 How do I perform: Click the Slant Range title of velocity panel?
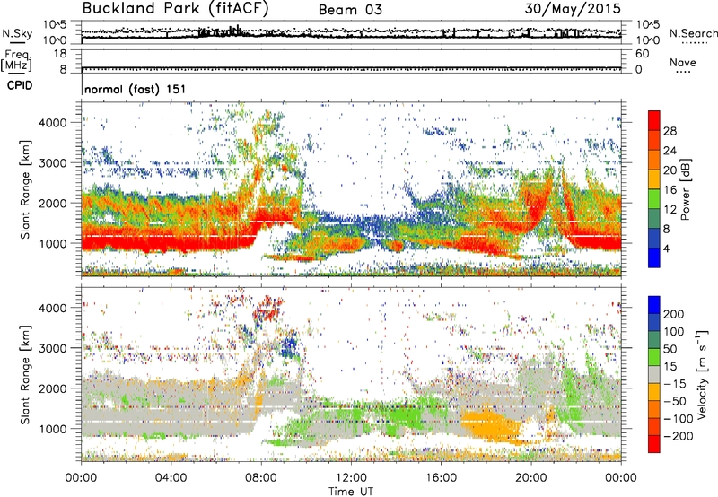point(25,375)
